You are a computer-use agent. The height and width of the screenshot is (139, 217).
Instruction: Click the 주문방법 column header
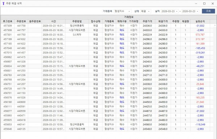click(x=77, y=21)
